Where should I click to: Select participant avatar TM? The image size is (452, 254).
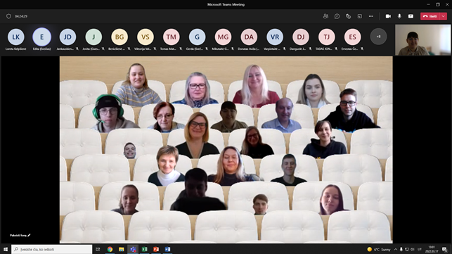172,37
